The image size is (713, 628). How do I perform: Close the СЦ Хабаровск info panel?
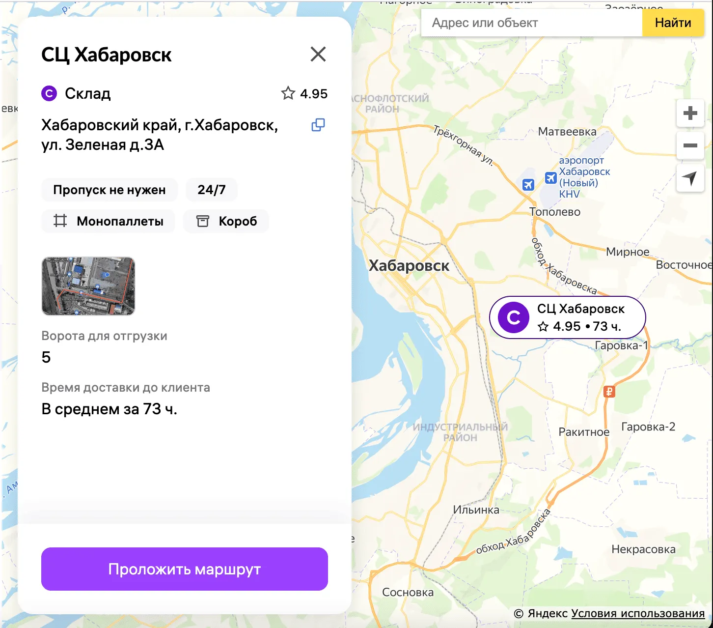click(318, 54)
